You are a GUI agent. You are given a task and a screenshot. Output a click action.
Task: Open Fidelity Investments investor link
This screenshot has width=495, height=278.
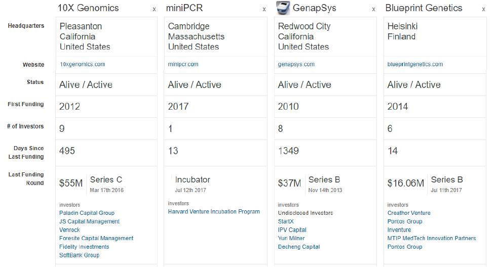click(84, 247)
